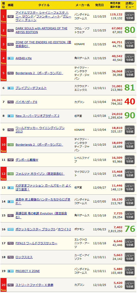The image size is (137, 293).
Task: Click レビューを投稿 for FIFA13 ワールドクラスサッカー
Action: [129, 243]
